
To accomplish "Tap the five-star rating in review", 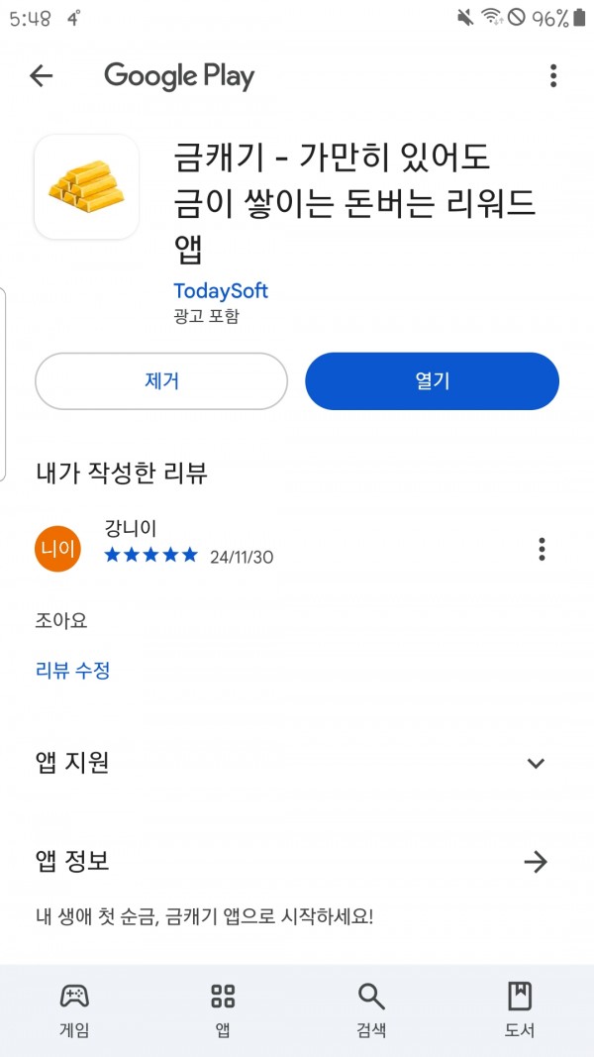I will pyautogui.click(x=151, y=556).
